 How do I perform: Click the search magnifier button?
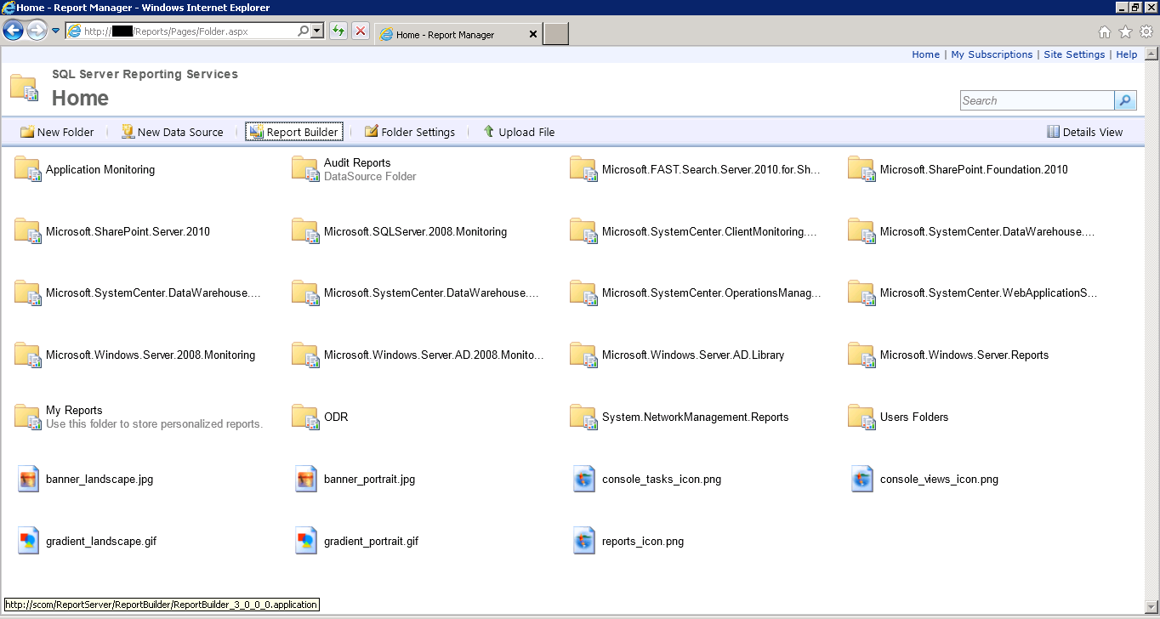coord(1124,100)
